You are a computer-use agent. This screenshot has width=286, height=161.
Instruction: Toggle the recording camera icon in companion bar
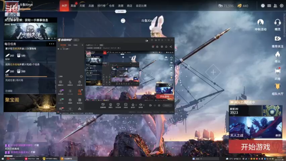(x=150, y=105)
